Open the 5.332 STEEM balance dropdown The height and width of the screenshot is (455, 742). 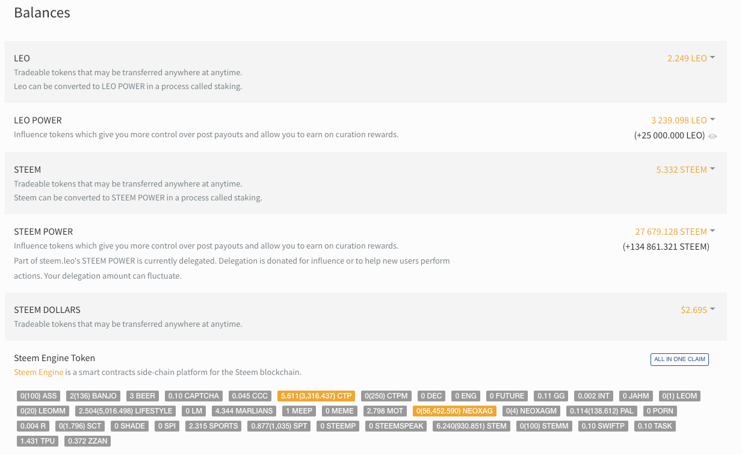pos(685,170)
